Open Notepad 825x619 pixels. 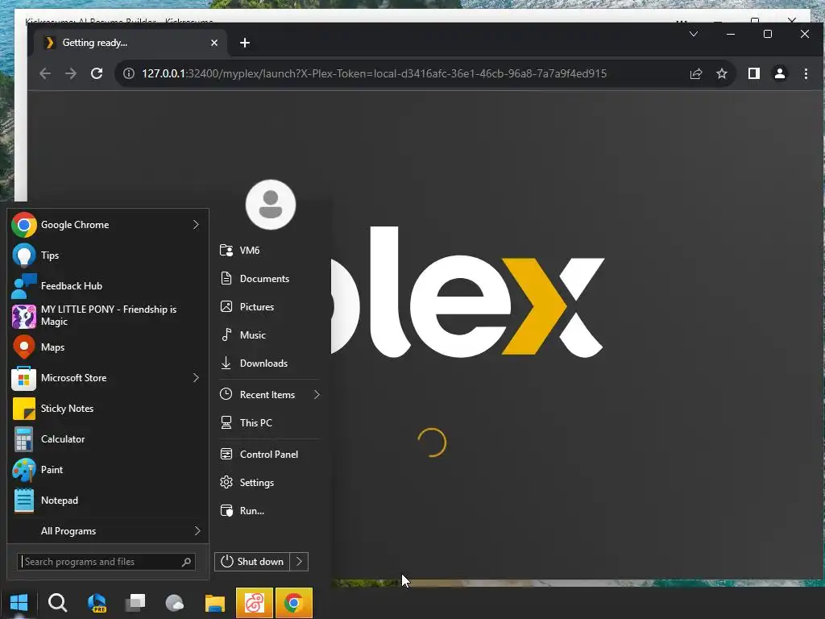pos(108,501)
